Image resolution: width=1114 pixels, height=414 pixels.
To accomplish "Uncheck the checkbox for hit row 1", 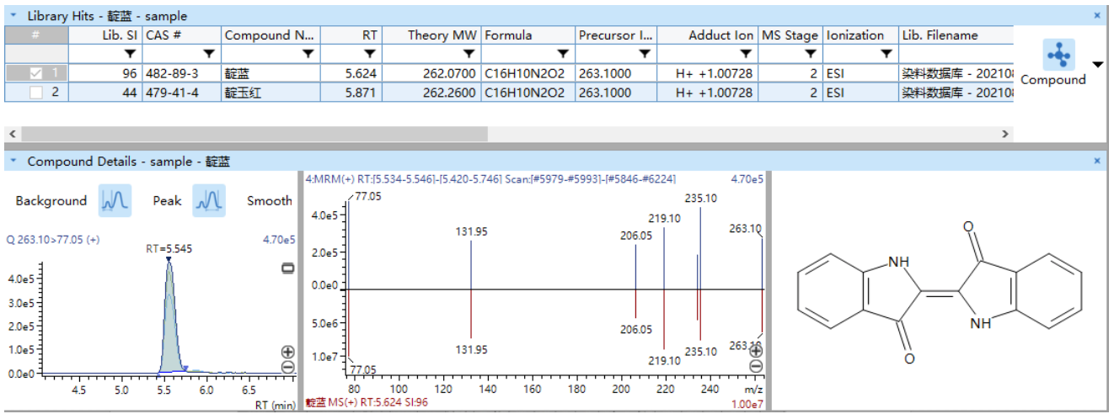I will (x=35, y=73).
